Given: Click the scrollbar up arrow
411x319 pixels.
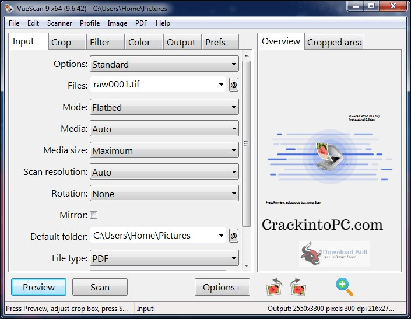Looking at the screenshot, I should [x=247, y=55].
